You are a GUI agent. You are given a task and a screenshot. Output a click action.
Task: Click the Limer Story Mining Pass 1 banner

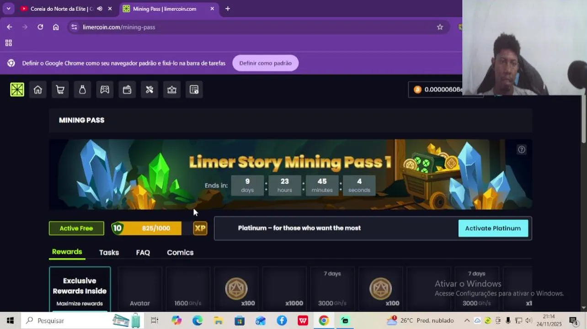click(290, 175)
